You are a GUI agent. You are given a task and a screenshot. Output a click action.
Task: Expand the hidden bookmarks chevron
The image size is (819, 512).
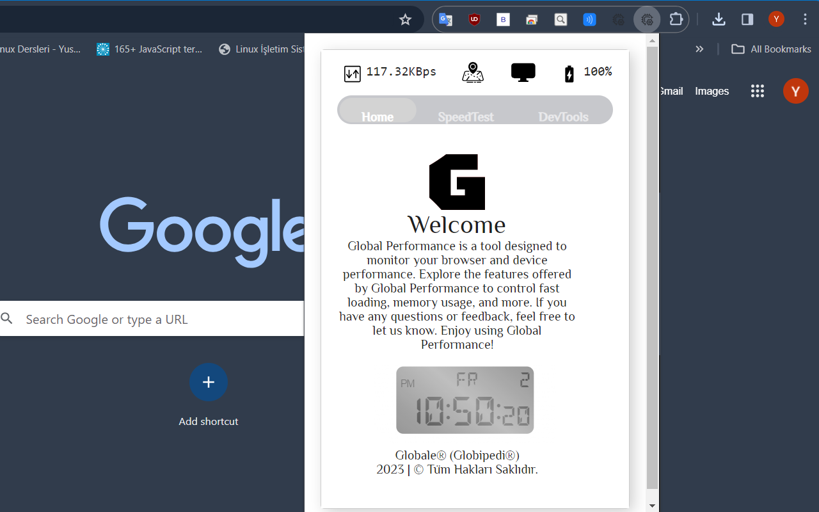point(699,49)
